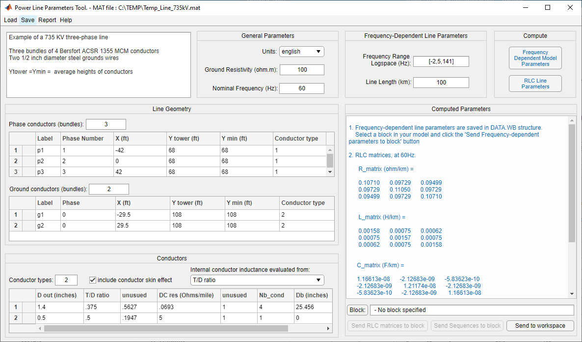The height and width of the screenshot is (342, 582).
Task: Open the Save menu
Action: [27, 20]
